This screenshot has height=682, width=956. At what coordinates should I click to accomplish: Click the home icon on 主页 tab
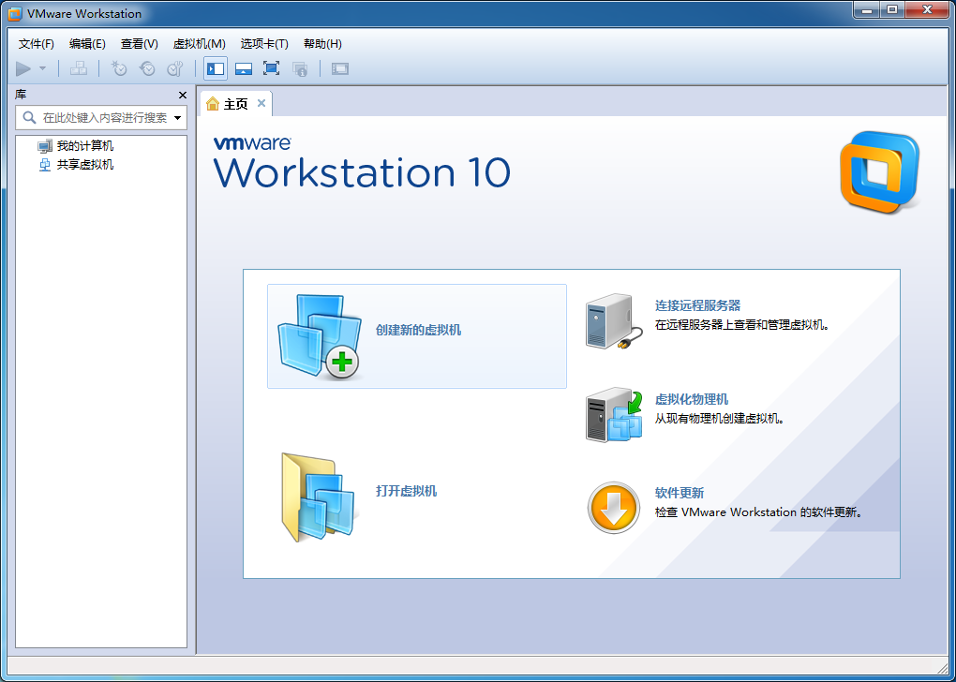point(213,104)
